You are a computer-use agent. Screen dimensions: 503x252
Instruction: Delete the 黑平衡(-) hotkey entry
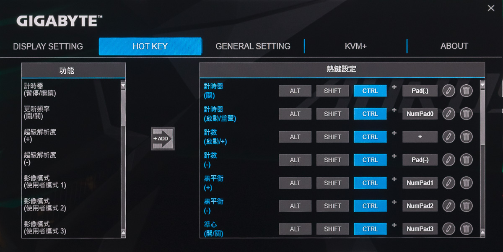466,206
